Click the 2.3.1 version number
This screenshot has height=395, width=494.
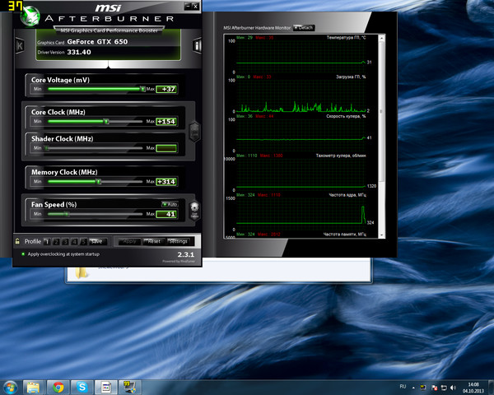coord(186,254)
